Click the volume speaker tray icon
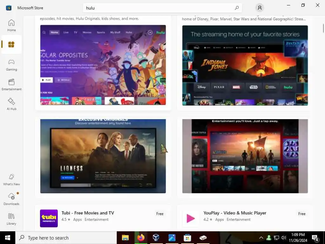 pos(284,238)
